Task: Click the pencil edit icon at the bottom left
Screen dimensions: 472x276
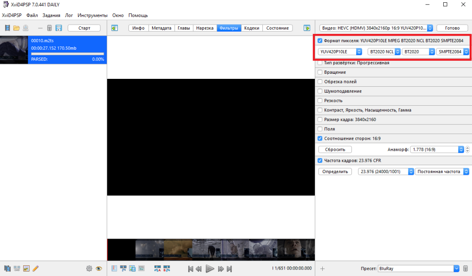Action: coord(36,269)
